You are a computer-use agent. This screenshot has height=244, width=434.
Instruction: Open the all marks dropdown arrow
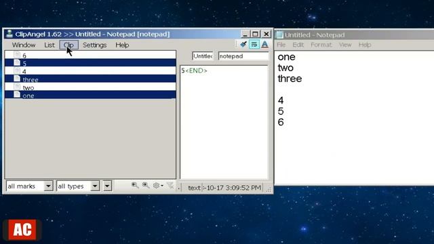click(48, 186)
